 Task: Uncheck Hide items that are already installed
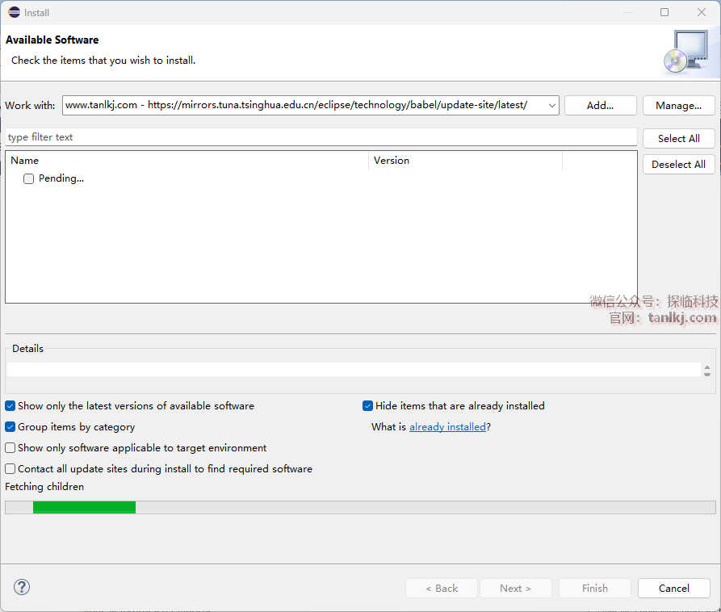tap(368, 406)
